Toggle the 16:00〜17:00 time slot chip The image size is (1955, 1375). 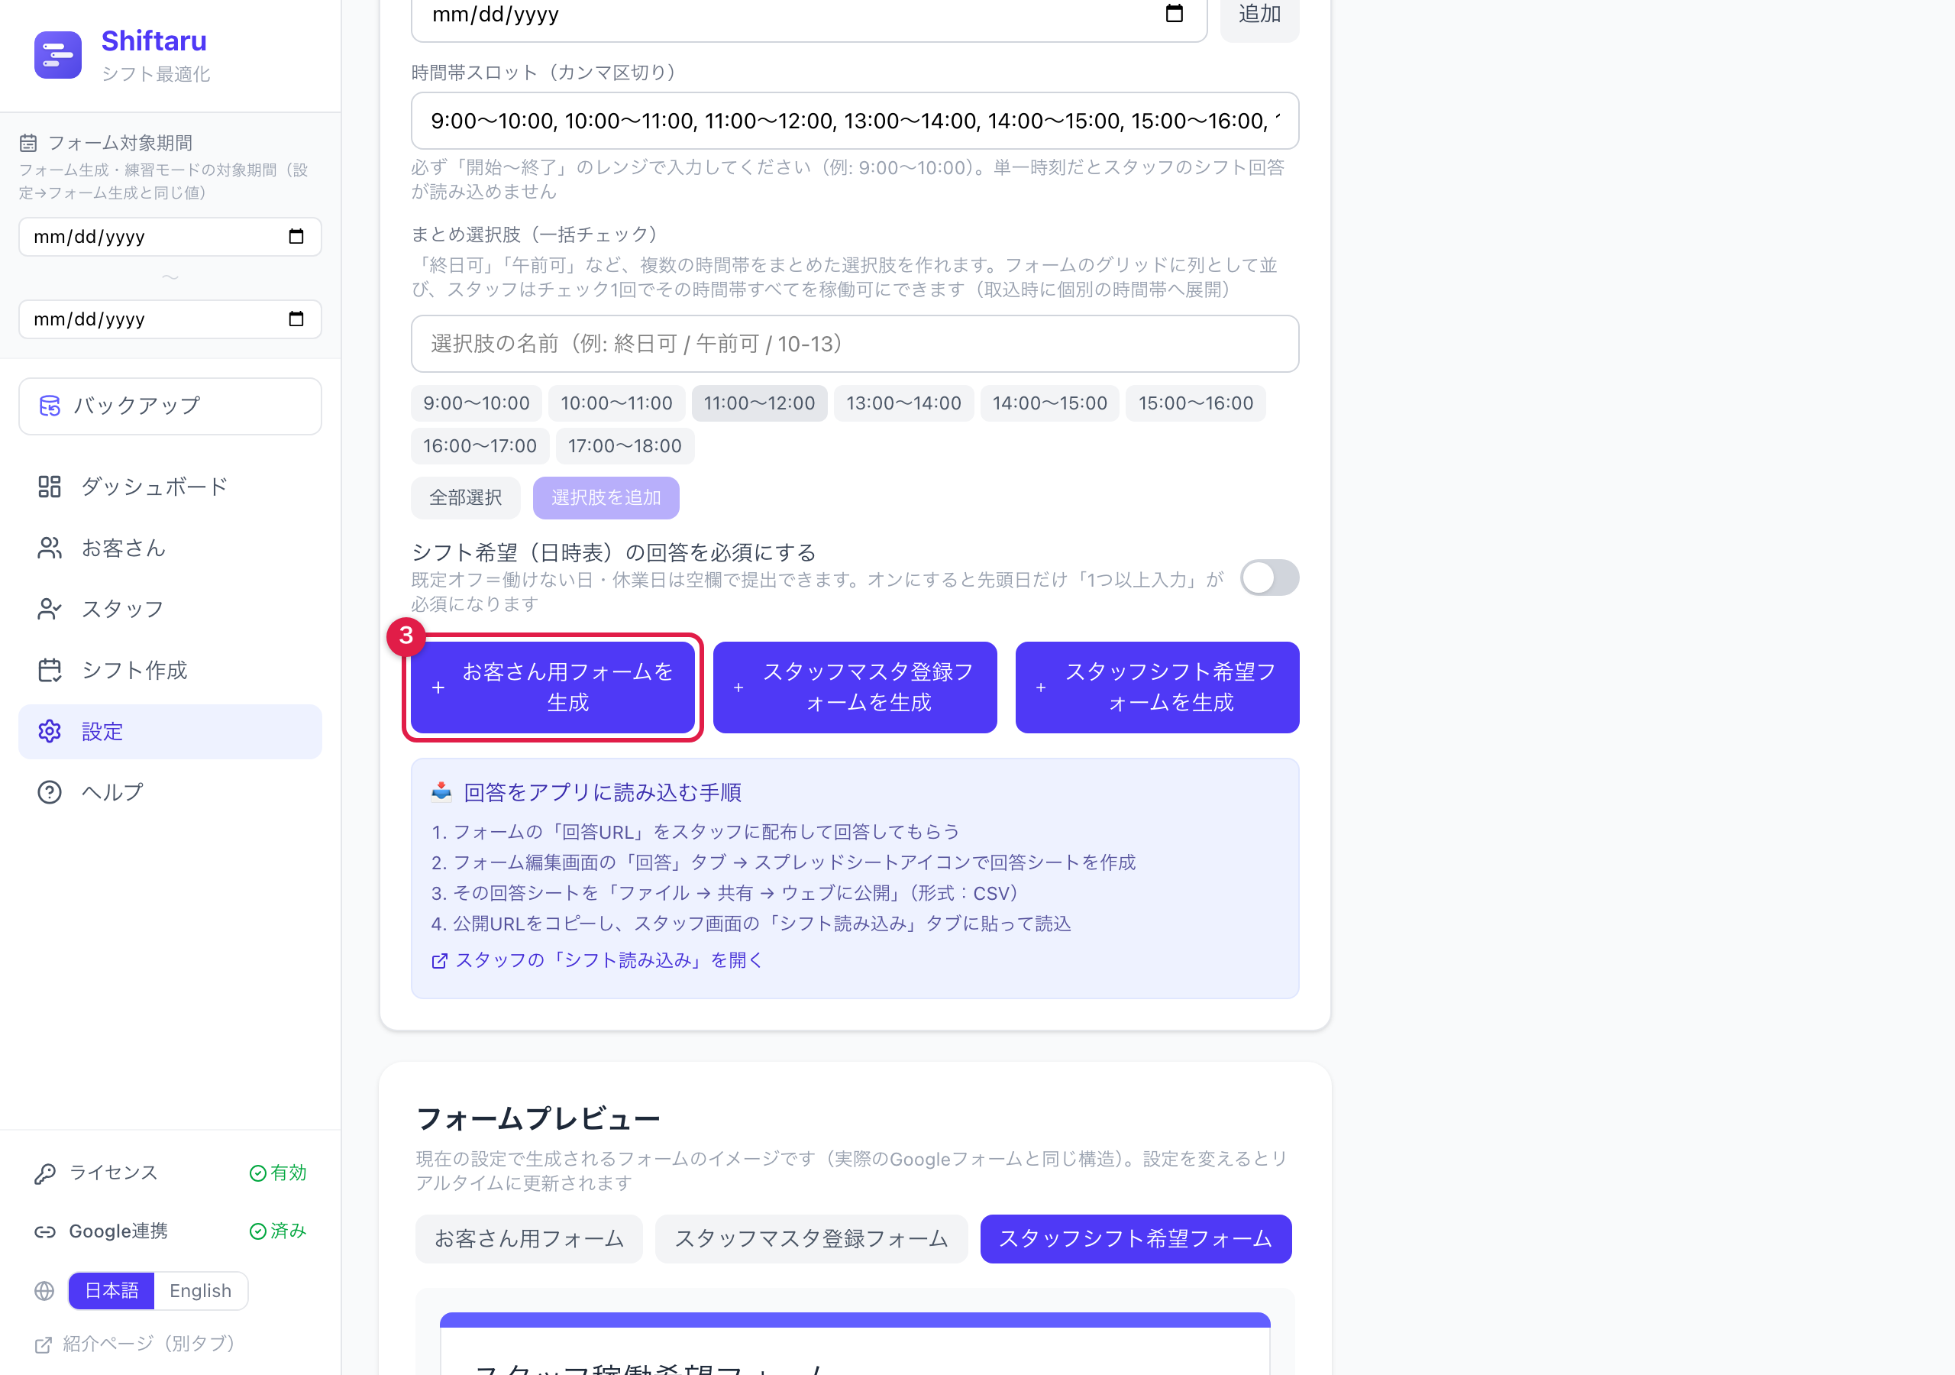(x=480, y=445)
